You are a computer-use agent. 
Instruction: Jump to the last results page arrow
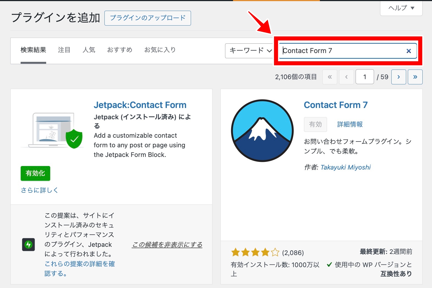point(415,77)
